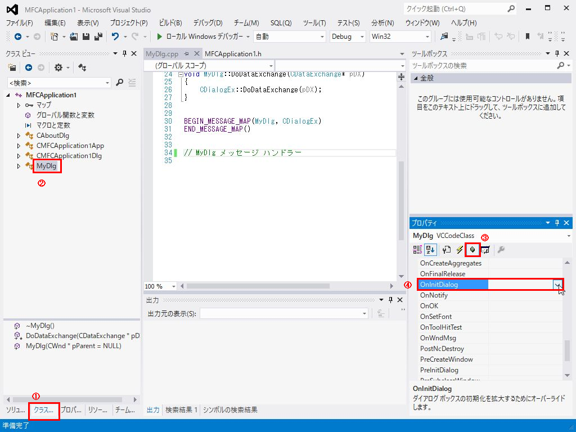This screenshot has width=576, height=432.
Task: Click the Overrides icon in Properties
Action: [x=472, y=250]
